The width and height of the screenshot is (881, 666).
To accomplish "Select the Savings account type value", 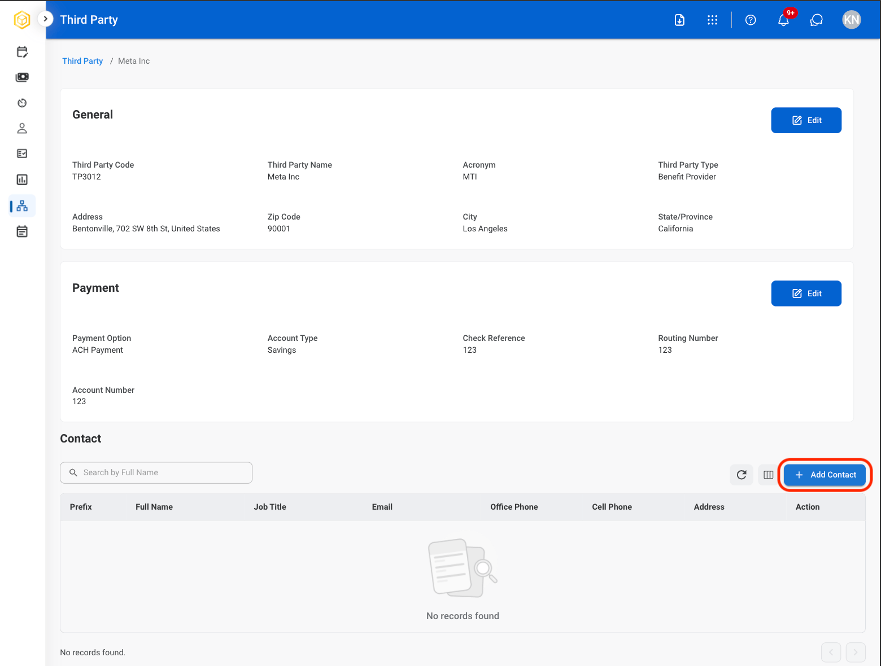I will click(282, 350).
